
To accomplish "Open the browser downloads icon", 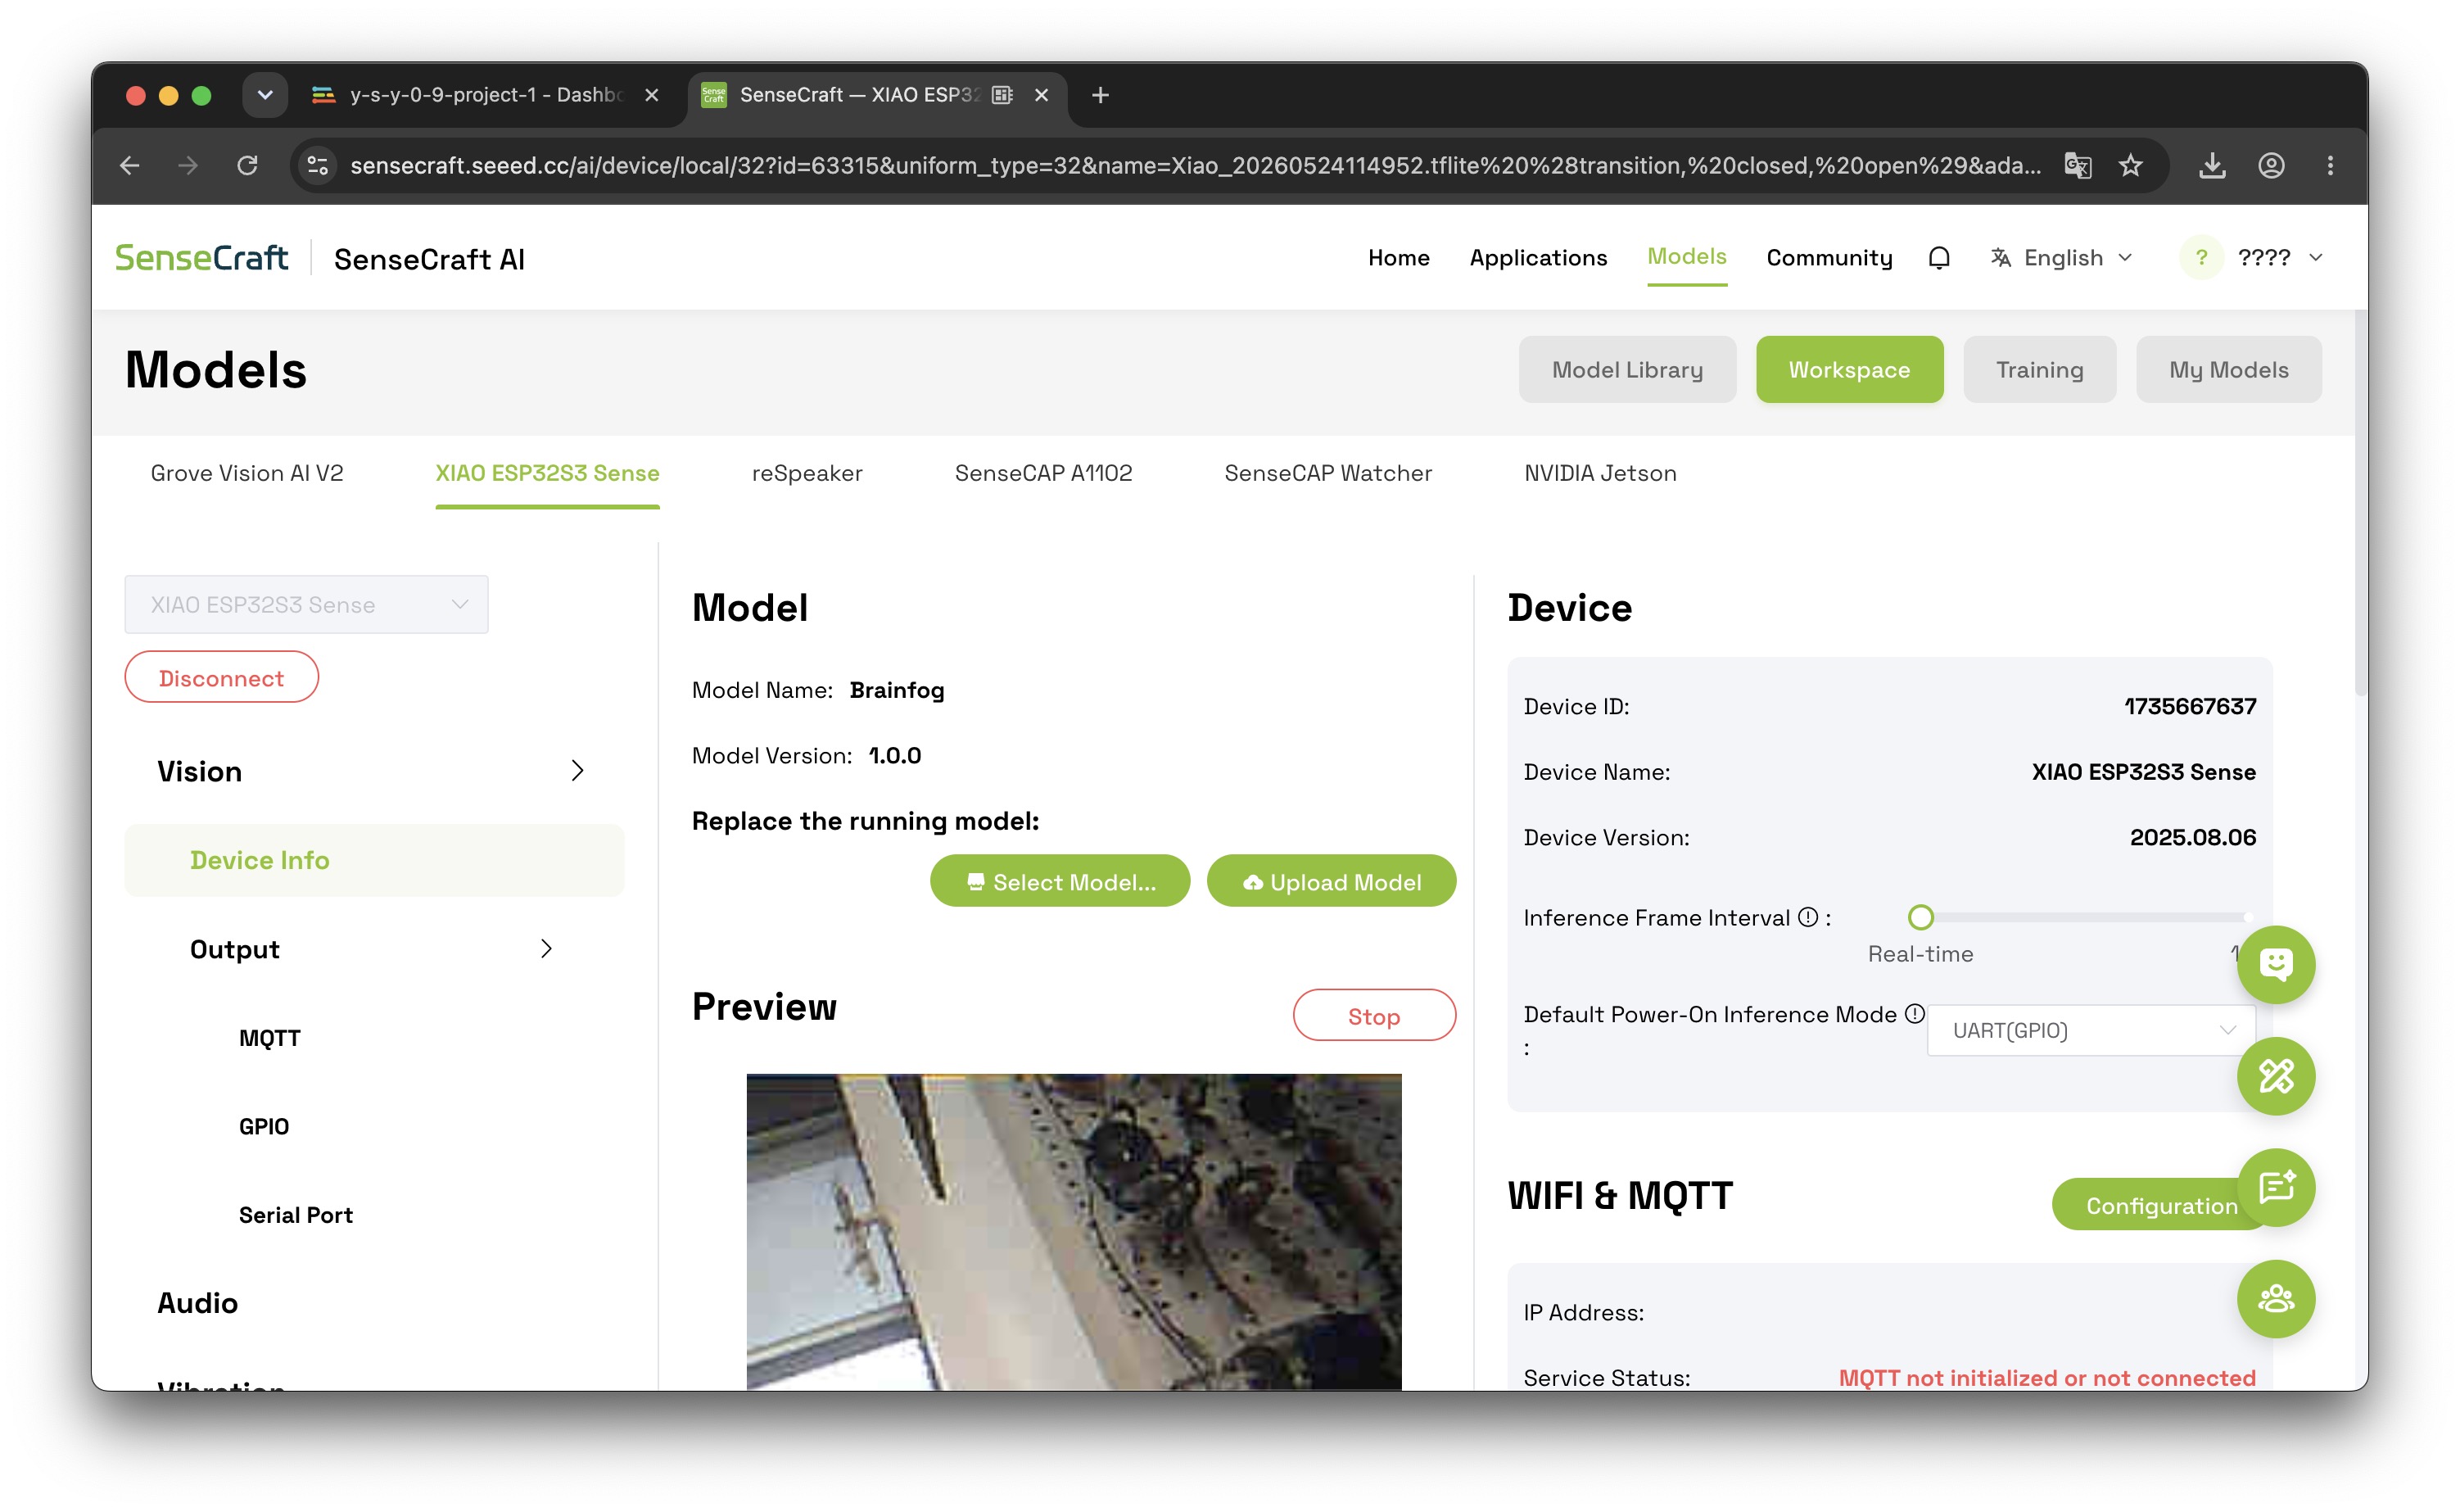I will 2212,165.
